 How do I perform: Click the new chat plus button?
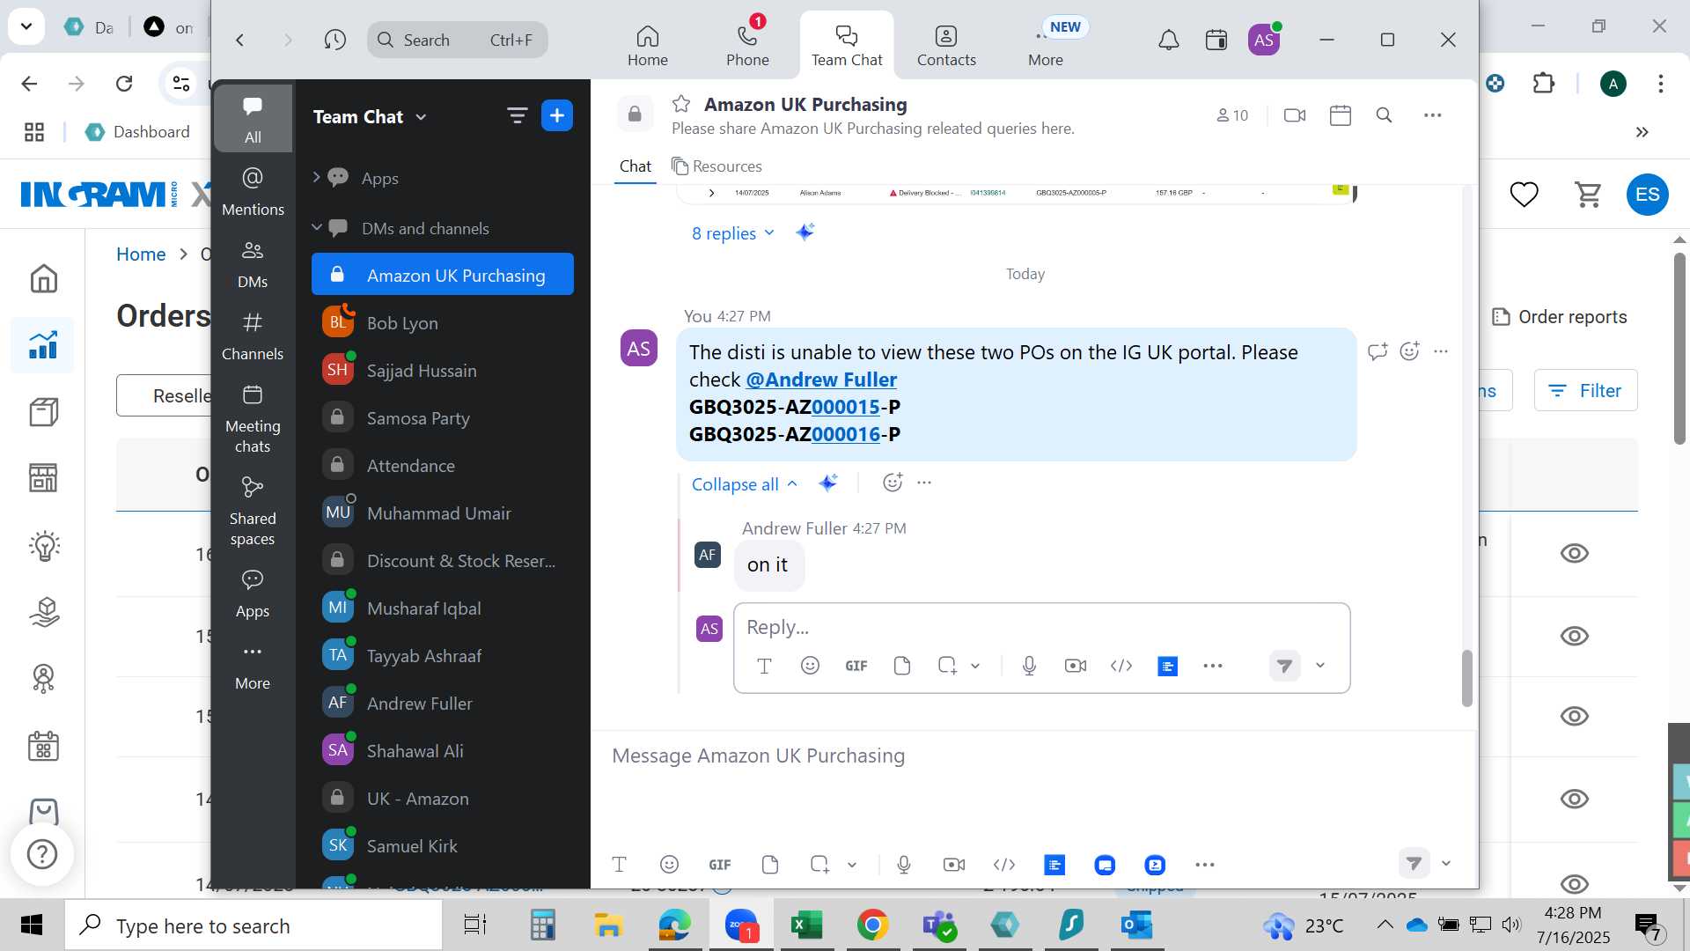(x=557, y=115)
